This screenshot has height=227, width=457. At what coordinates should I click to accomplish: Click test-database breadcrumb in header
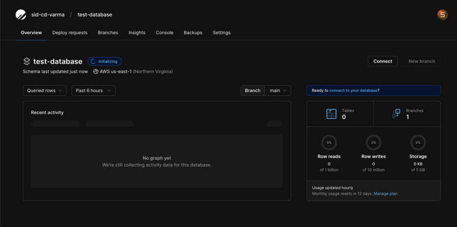pos(95,15)
